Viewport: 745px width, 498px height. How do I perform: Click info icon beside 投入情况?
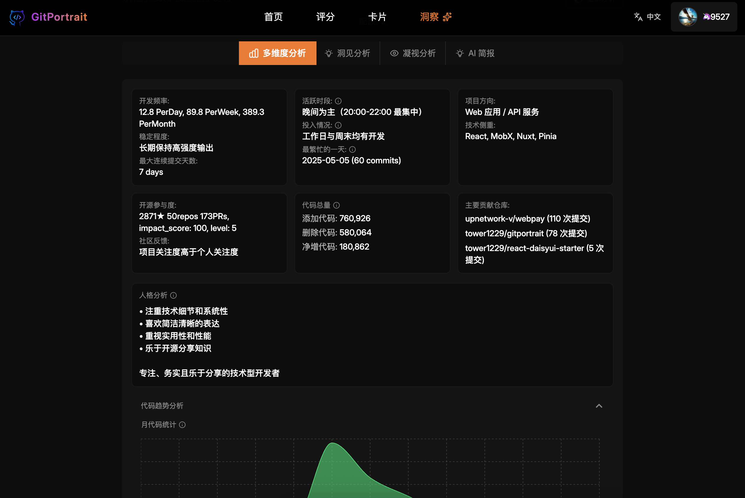coord(338,125)
